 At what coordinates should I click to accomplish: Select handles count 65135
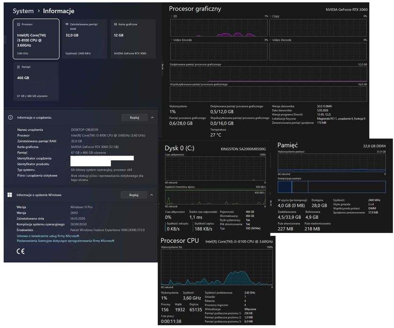click(196, 310)
